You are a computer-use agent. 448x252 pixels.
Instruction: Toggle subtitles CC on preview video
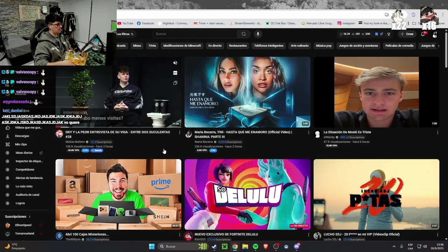[x=175, y=73]
